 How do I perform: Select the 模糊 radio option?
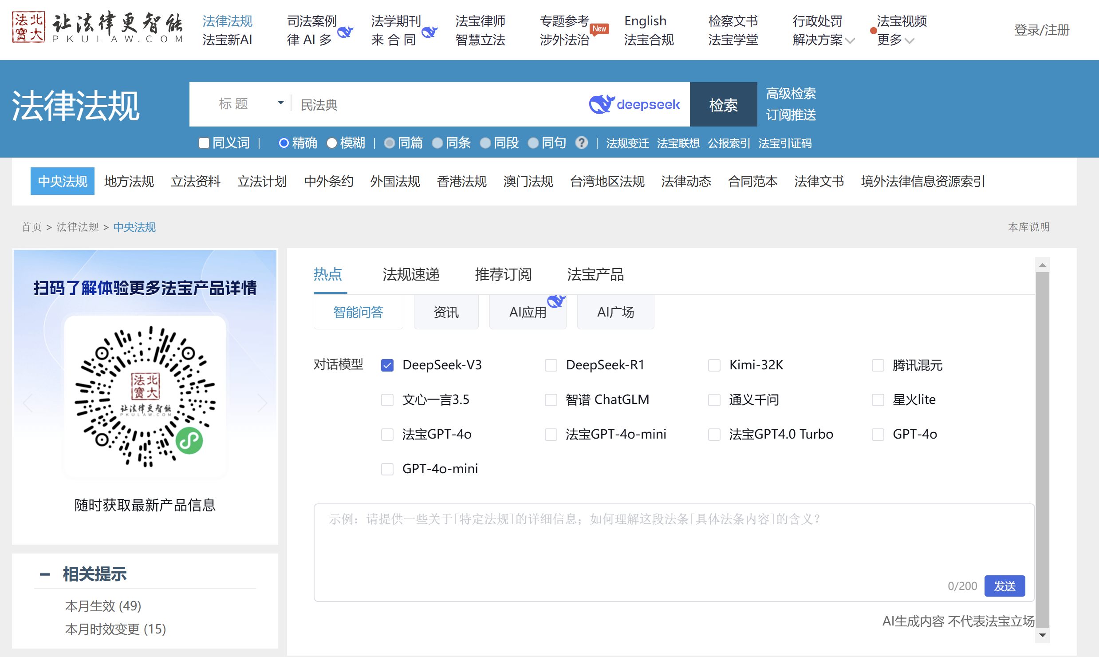[332, 143]
